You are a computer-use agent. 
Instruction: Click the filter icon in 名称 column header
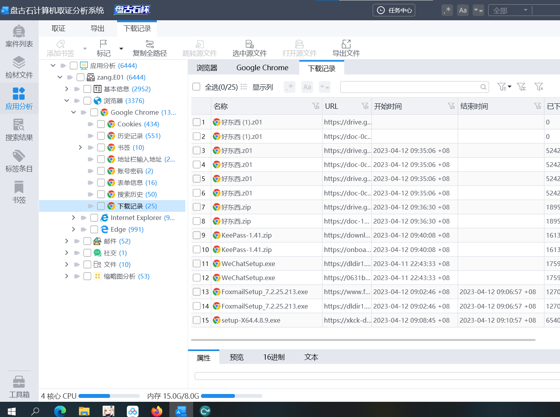click(x=316, y=106)
